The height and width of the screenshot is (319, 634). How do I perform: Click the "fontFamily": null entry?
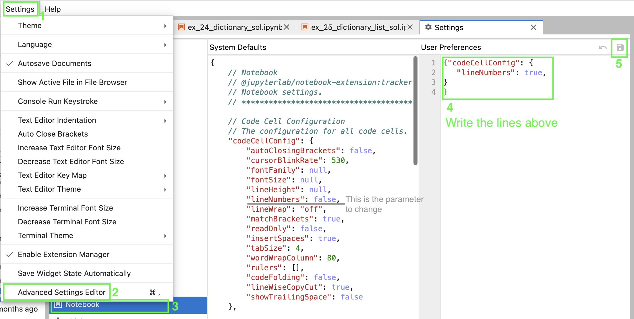coord(289,170)
